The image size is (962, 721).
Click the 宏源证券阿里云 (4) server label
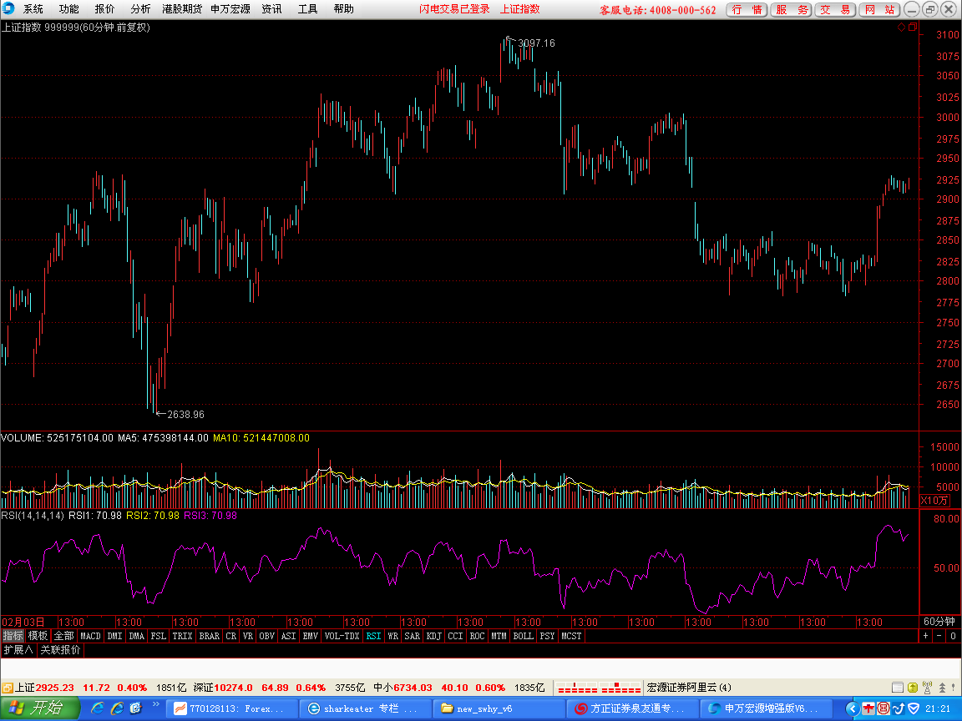690,688
